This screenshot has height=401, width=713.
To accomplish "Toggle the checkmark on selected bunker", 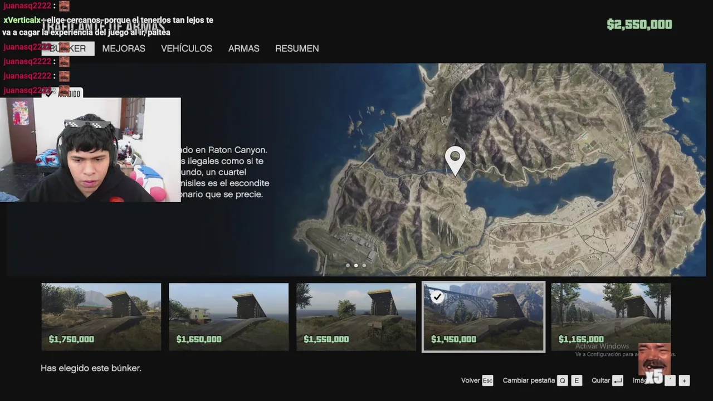I will [x=438, y=297].
